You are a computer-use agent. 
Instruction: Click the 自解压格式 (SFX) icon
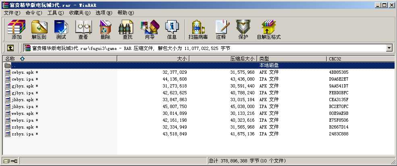pyautogui.click(x=269, y=29)
